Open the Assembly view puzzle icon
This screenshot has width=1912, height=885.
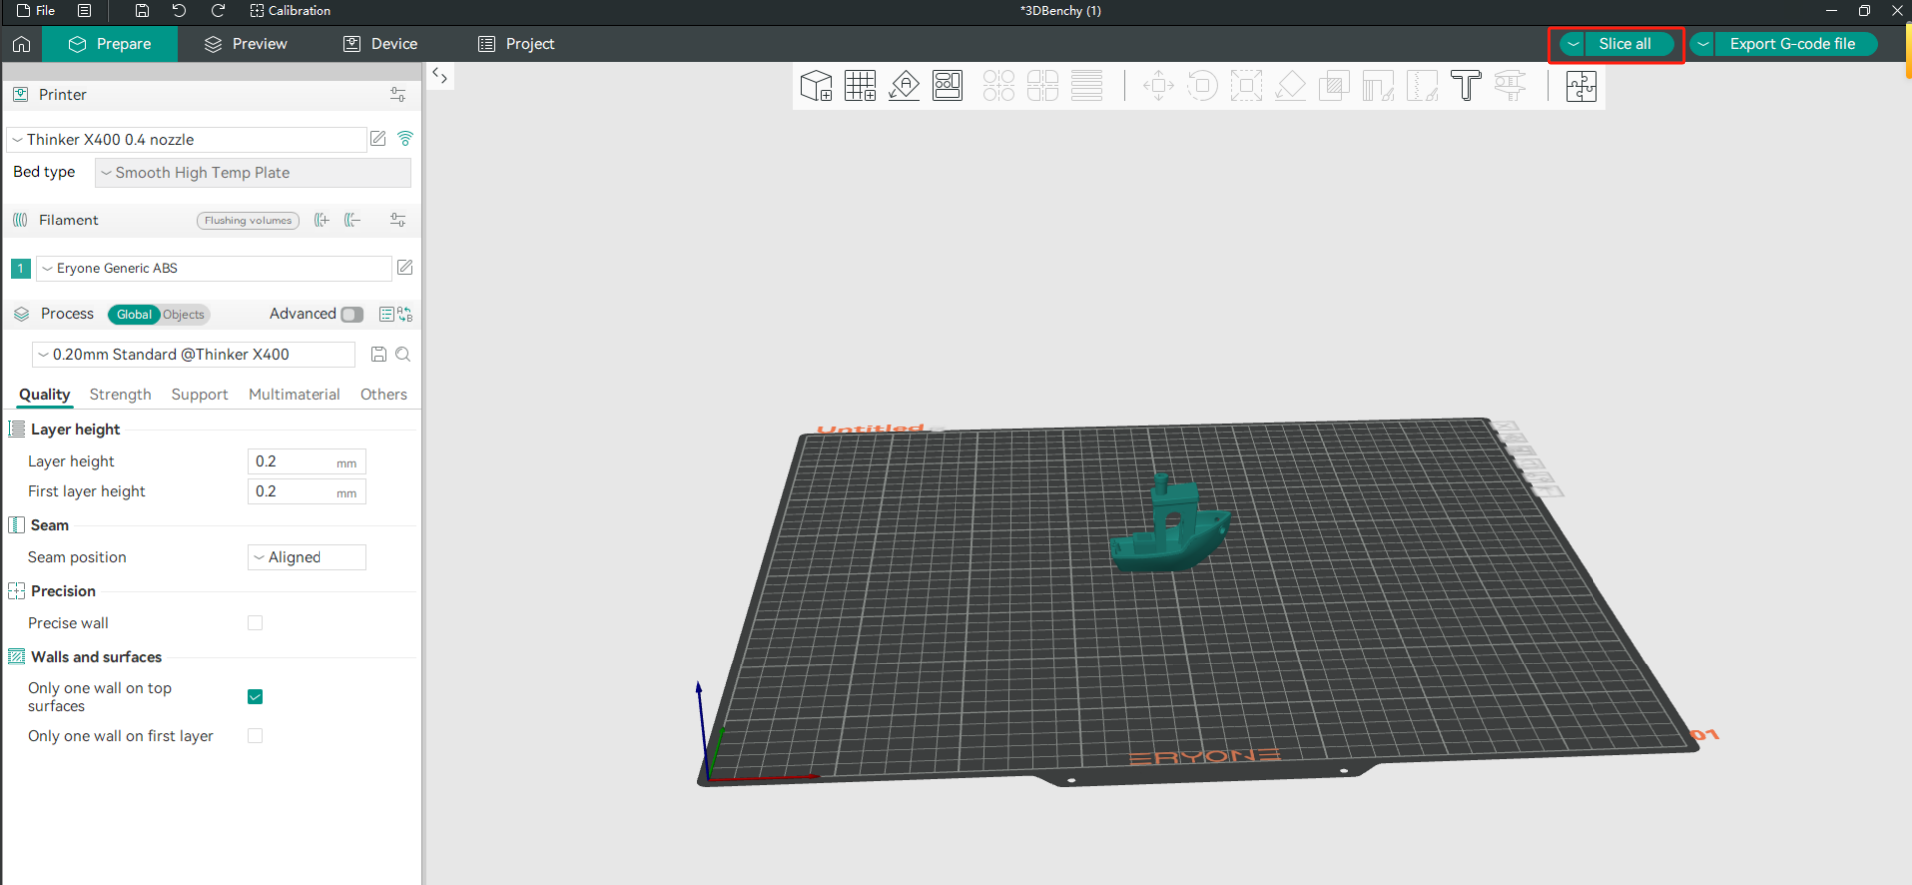click(1582, 86)
